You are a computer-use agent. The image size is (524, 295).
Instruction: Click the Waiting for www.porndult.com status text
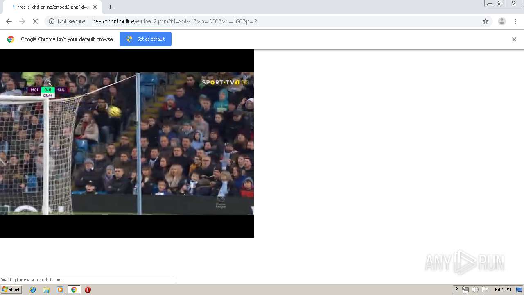click(33, 280)
